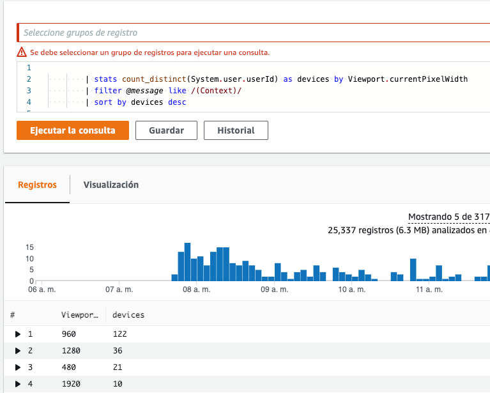Switch to the Registros tab
This screenshot has height=393, width=490.
(37, 185)
